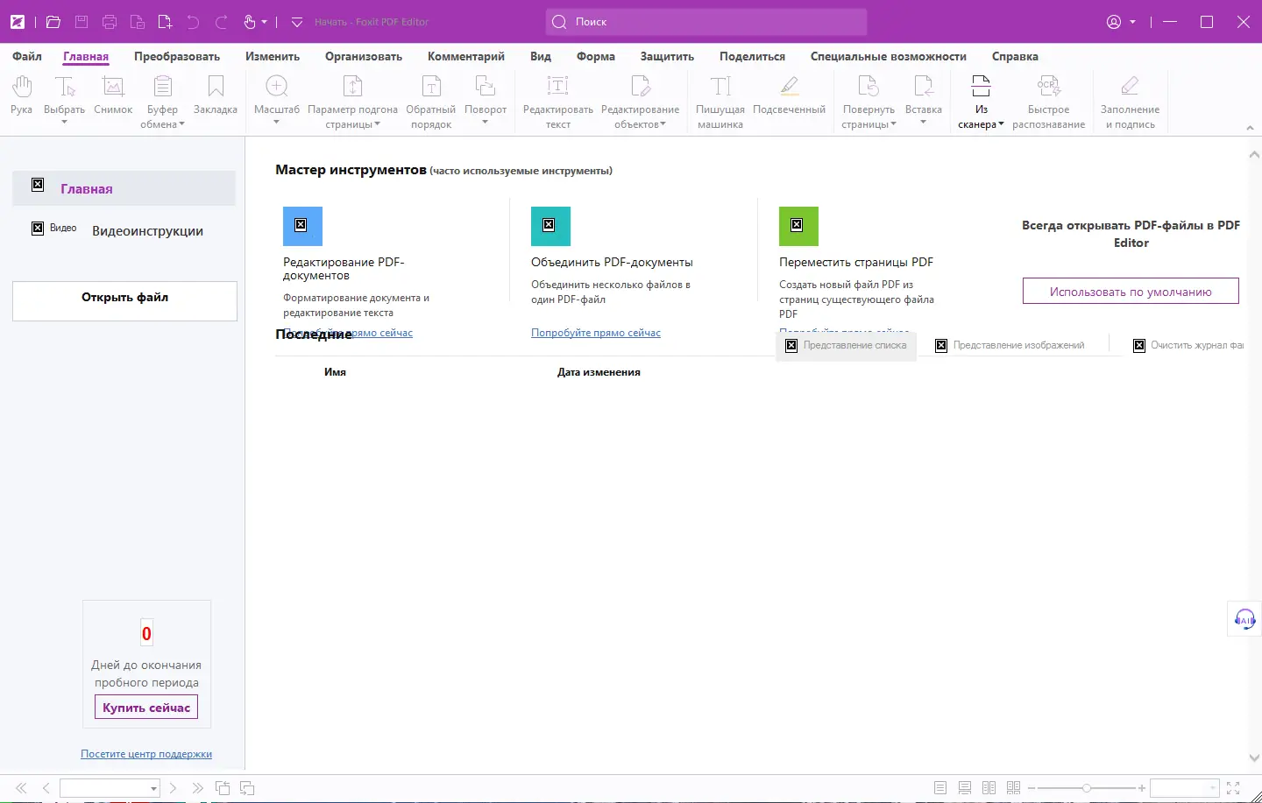Viewport: 1262px width, 803px height.
Task: Open Заполнение и подпись tool
Action: (1131, 102)
